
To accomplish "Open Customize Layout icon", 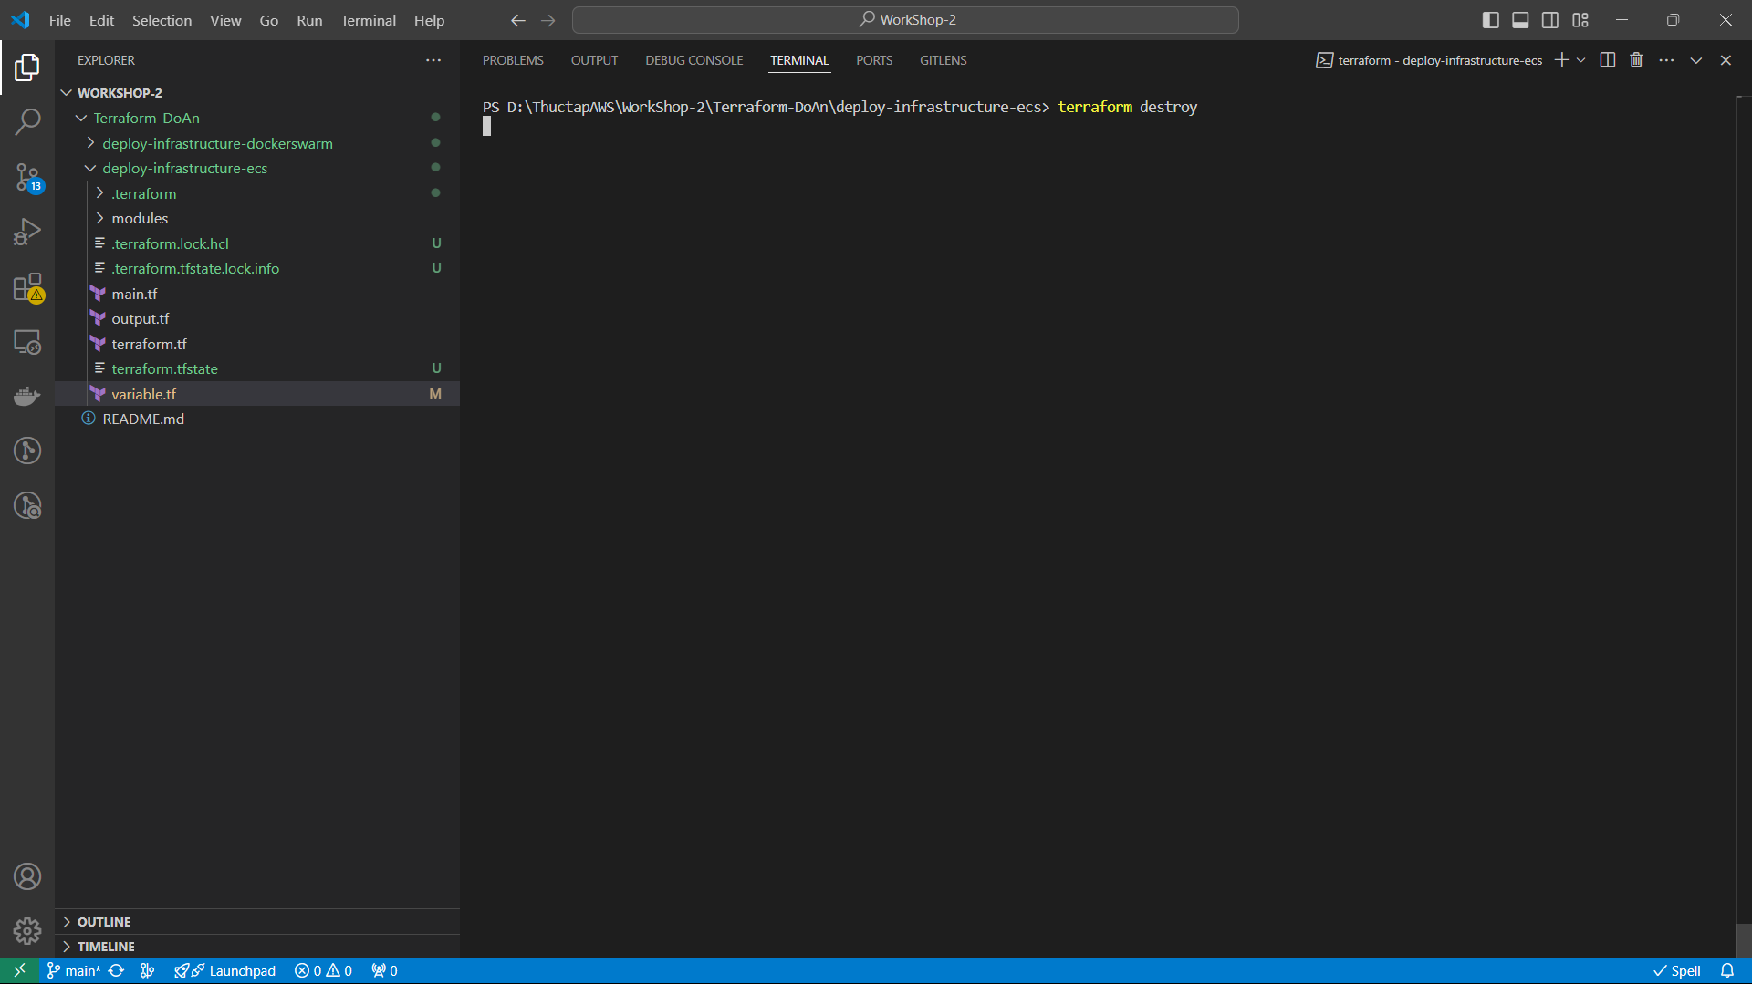I will click(x=1580, y=20).
